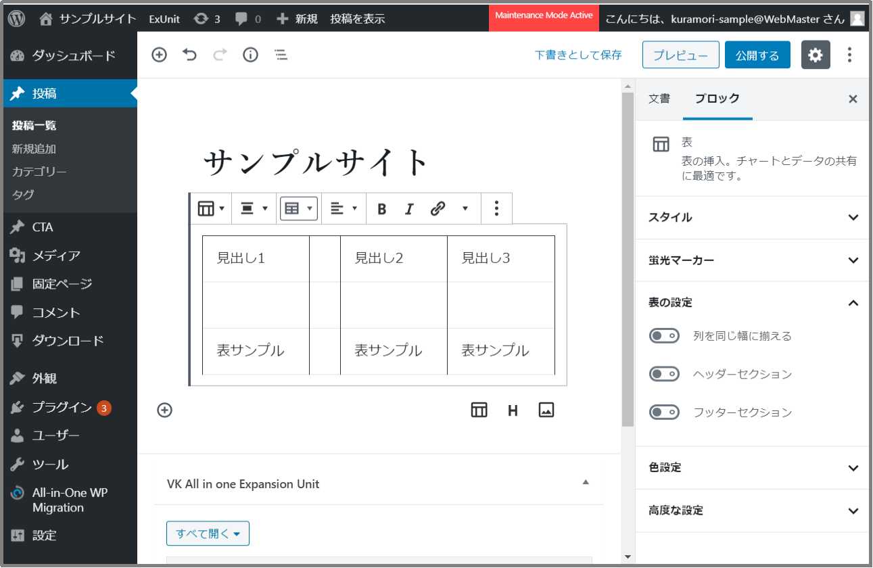The height and width of the screenshot is (568, 873).
Task: Open block navigation list view
Action: (x=281, y=55)
